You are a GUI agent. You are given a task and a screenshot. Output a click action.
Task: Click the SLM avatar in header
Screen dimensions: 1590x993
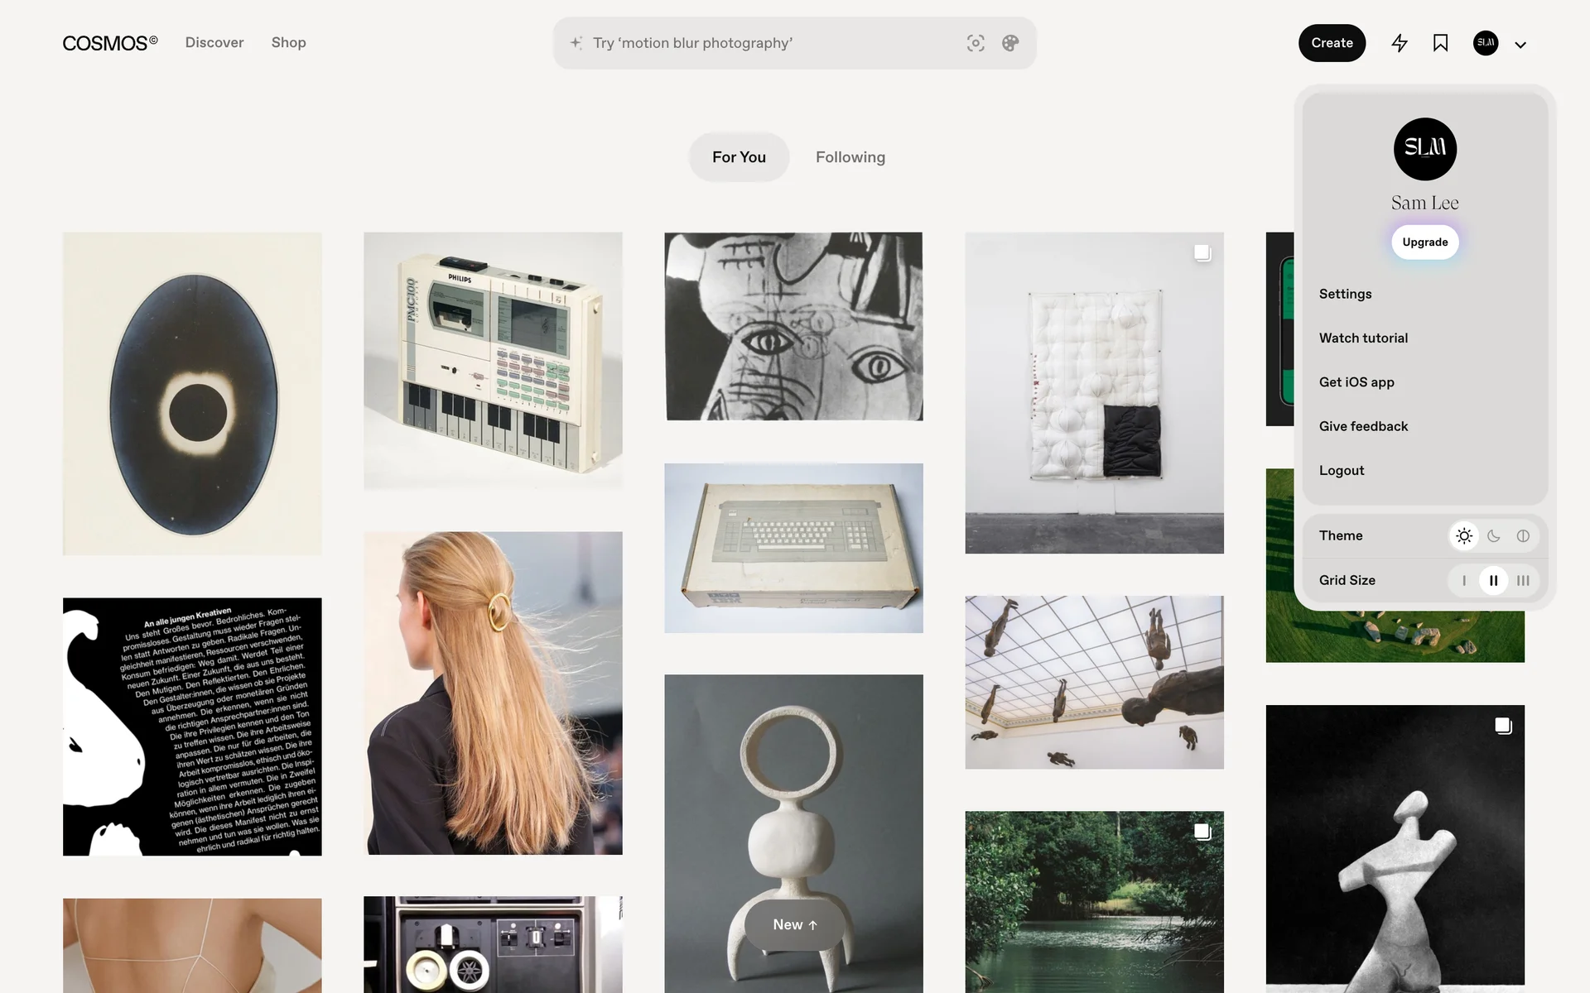click(1486, 43)
